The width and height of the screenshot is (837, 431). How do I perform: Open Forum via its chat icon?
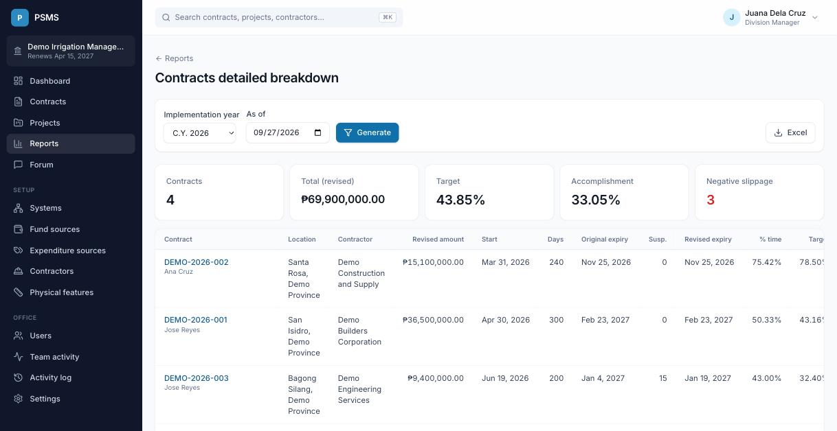(x=19, y=165)
